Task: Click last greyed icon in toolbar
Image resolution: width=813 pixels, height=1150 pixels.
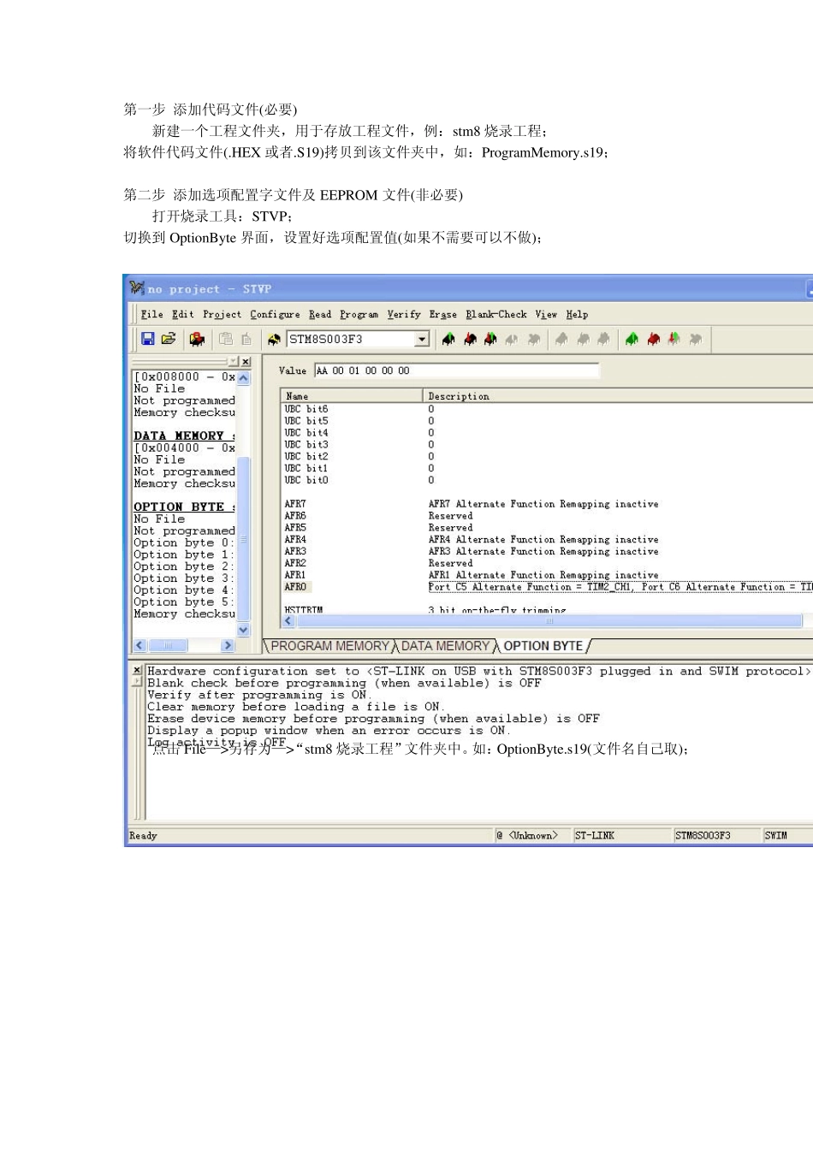Action: pyautogui.click(x=696, y=339)
